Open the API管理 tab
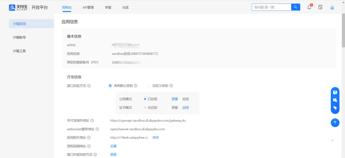 88,7
